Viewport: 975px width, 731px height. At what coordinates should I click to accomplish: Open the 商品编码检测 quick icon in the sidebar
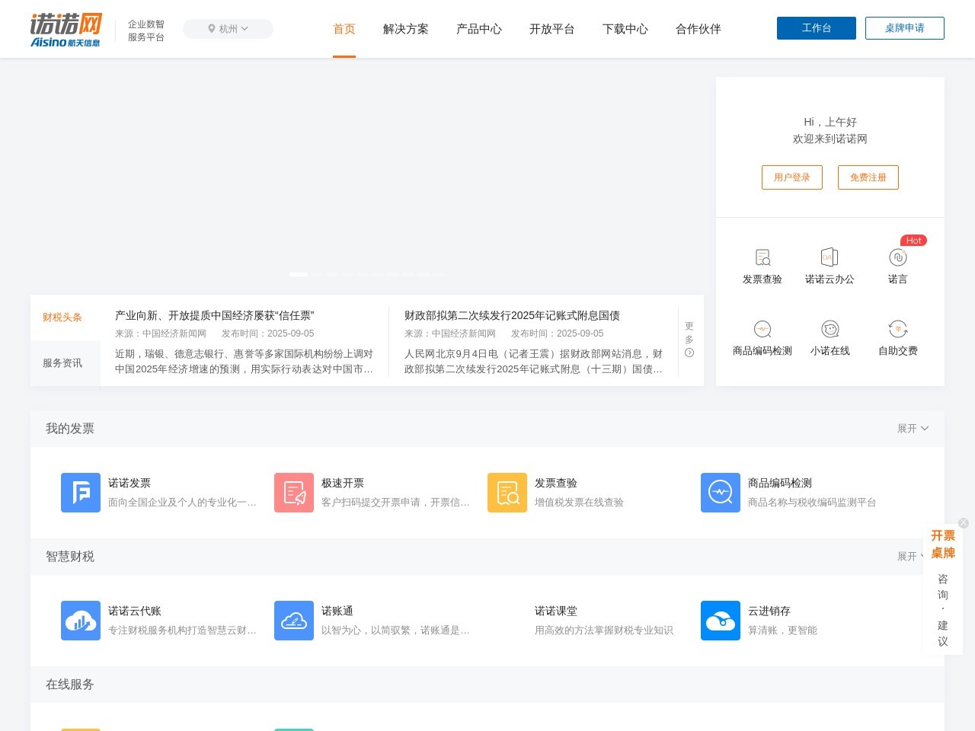762,329
